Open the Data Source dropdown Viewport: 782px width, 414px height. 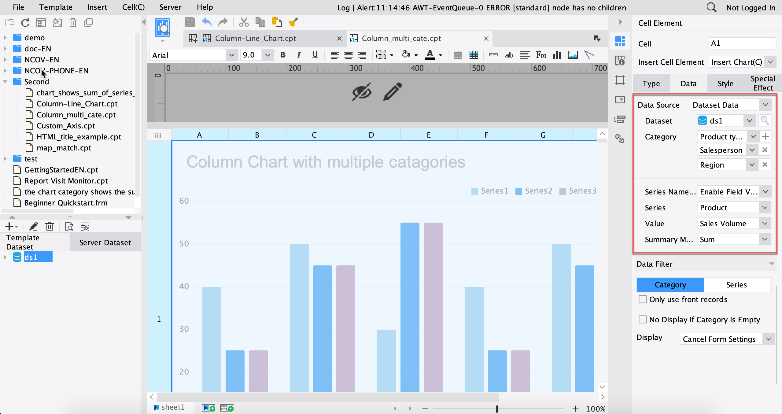click(x=730, y=105)
